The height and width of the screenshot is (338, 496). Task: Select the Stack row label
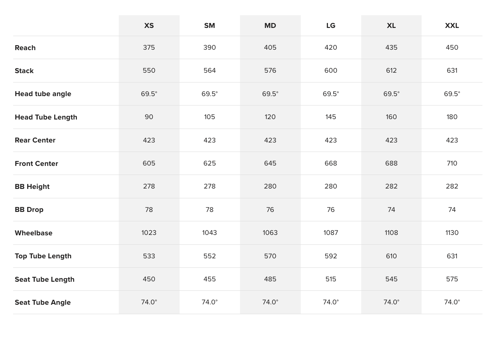click(24, 71)
